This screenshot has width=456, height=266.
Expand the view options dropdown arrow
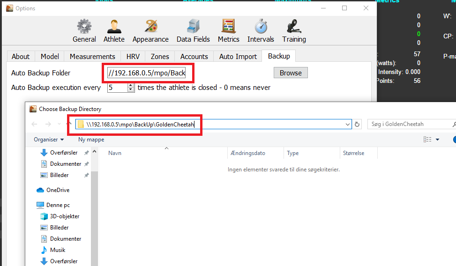click(x=437, y=140)
